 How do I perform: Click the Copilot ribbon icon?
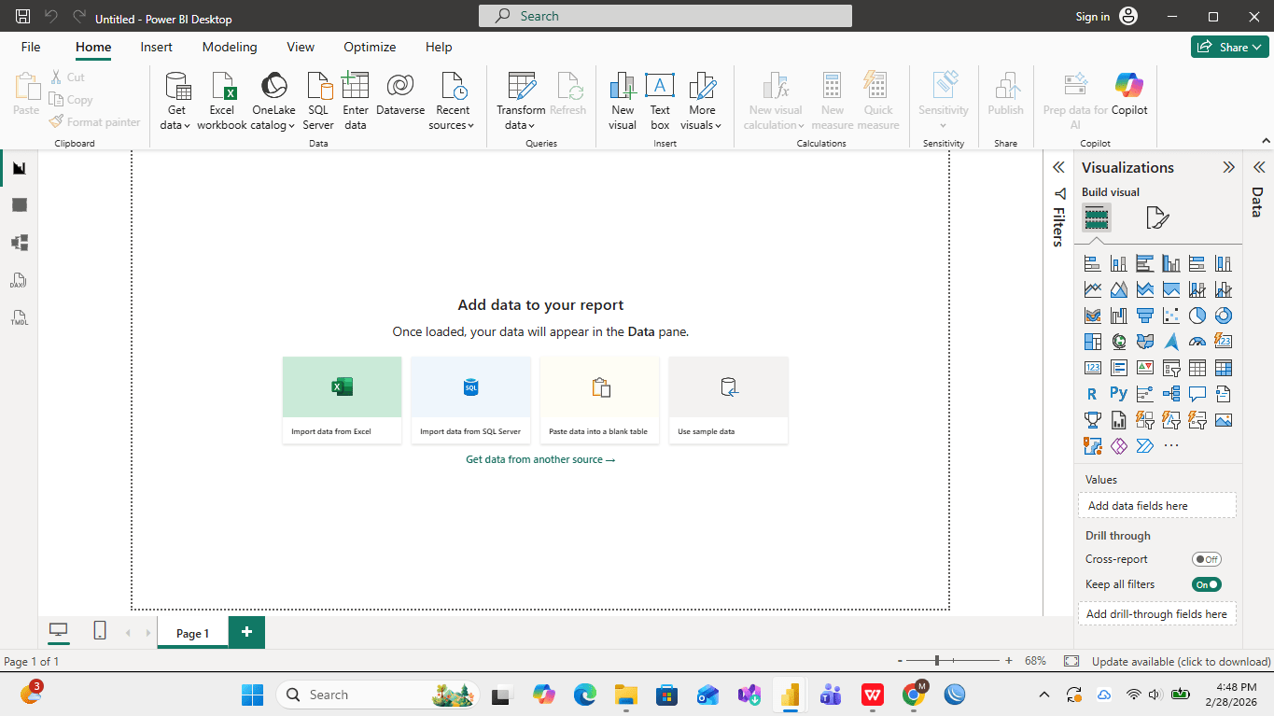pos(1129,93)
